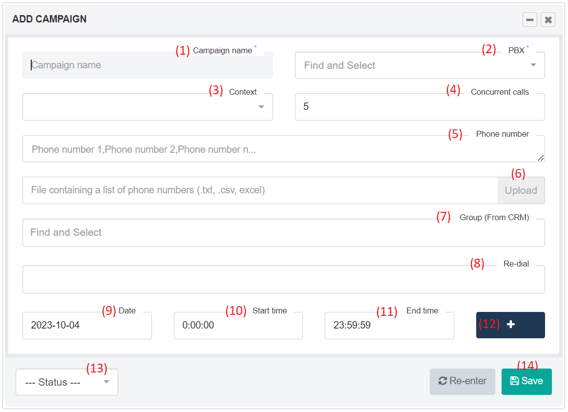The width and height of the screenshot is (568, 412).
Task: Click the ADD CAMPAIGN title text
Action: click(x=49, y=19)
